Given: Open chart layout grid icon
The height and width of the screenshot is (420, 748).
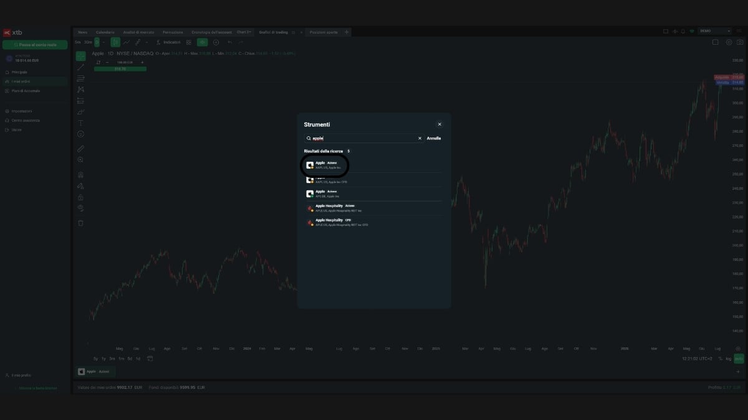Looking at the screenshot, I should [x=189, y=42].
